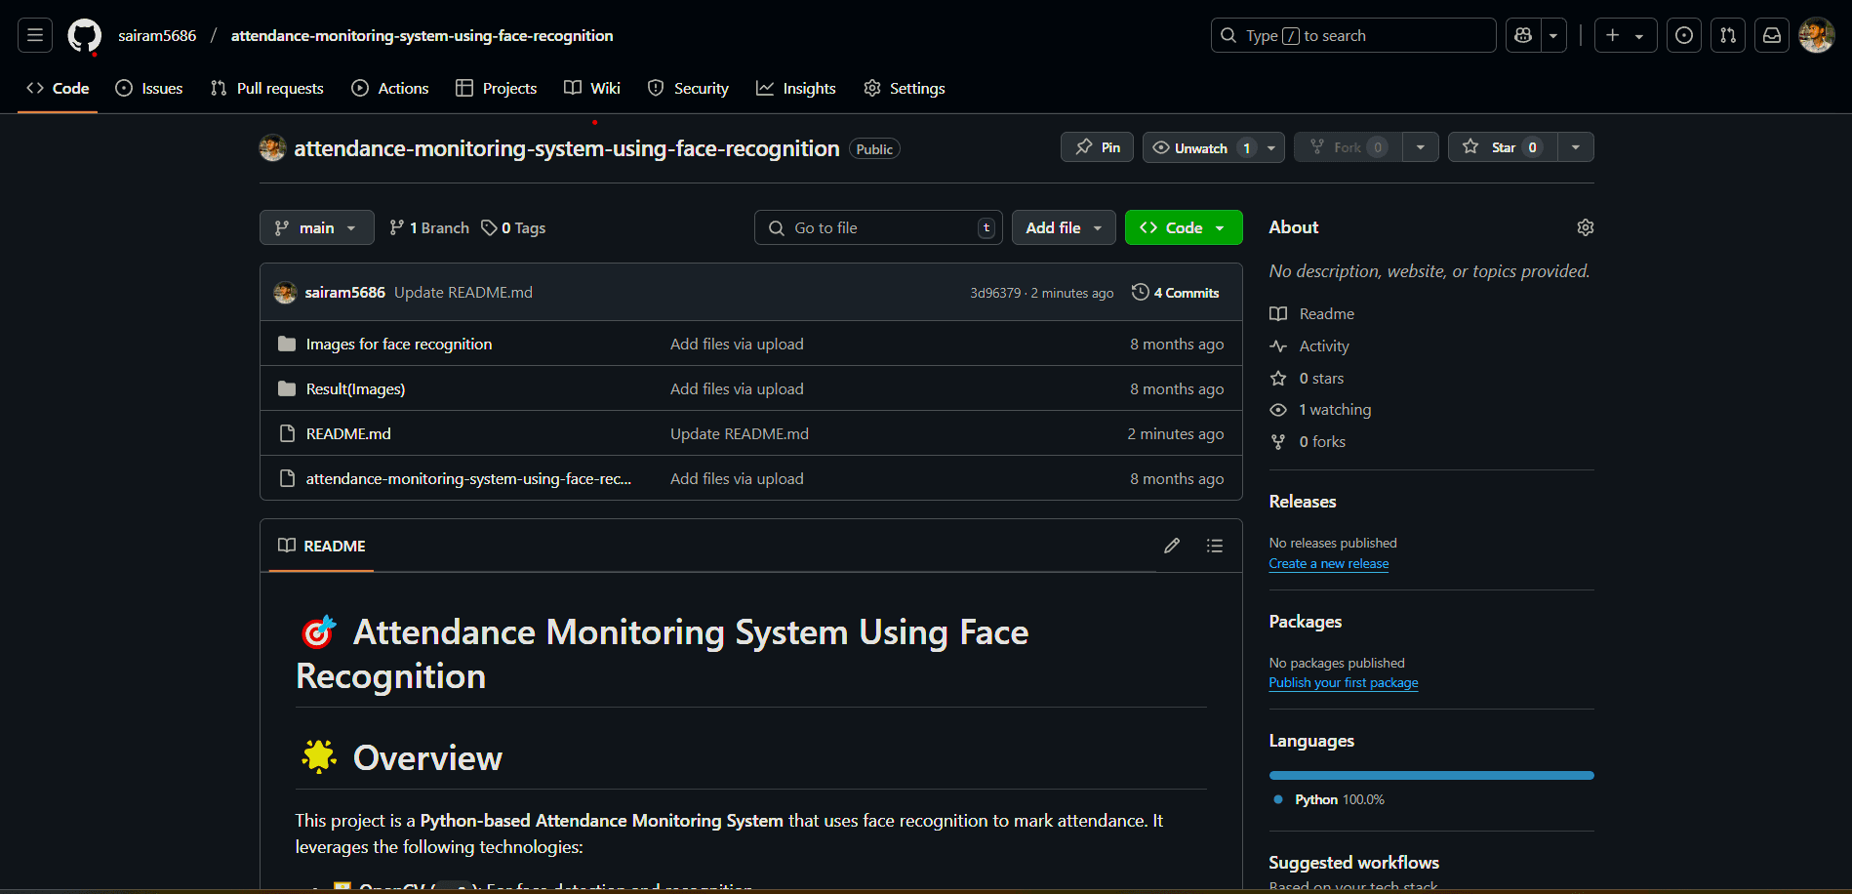This screenshot has width=1852, height=894.
Task: Open the green Code dropdown
Action: pyautogui.click(x=1184, y=227)
